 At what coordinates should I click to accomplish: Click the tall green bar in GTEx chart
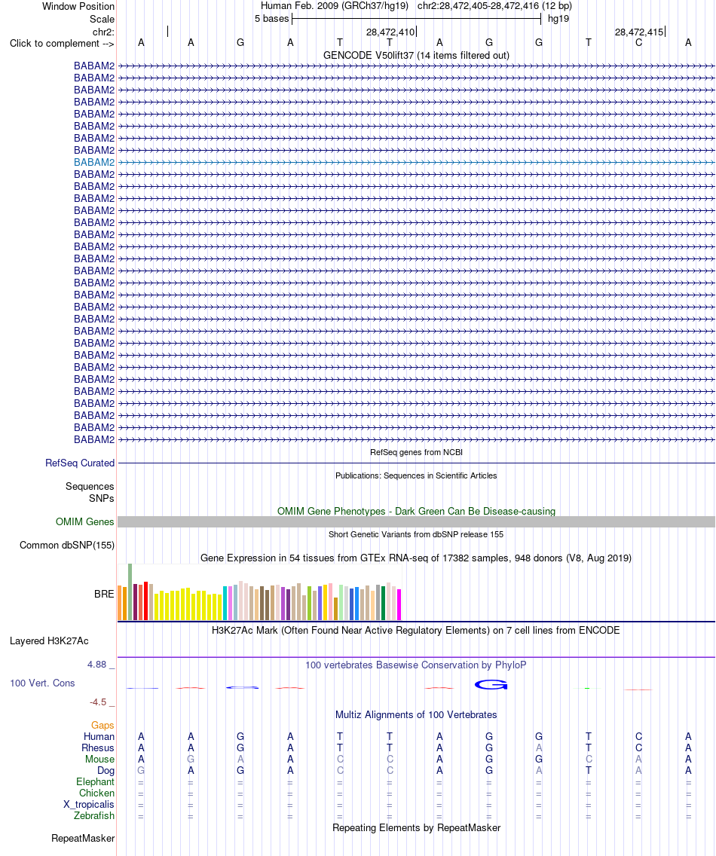click(x=130, y=592)
